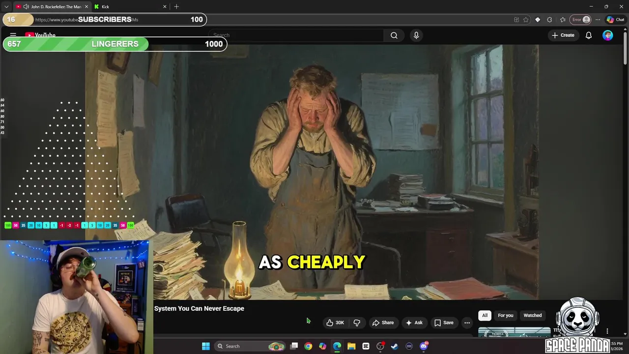Viewport: 629px width, 354px height.
Task: Add this page to favorites with star icon
Action: 526,20
